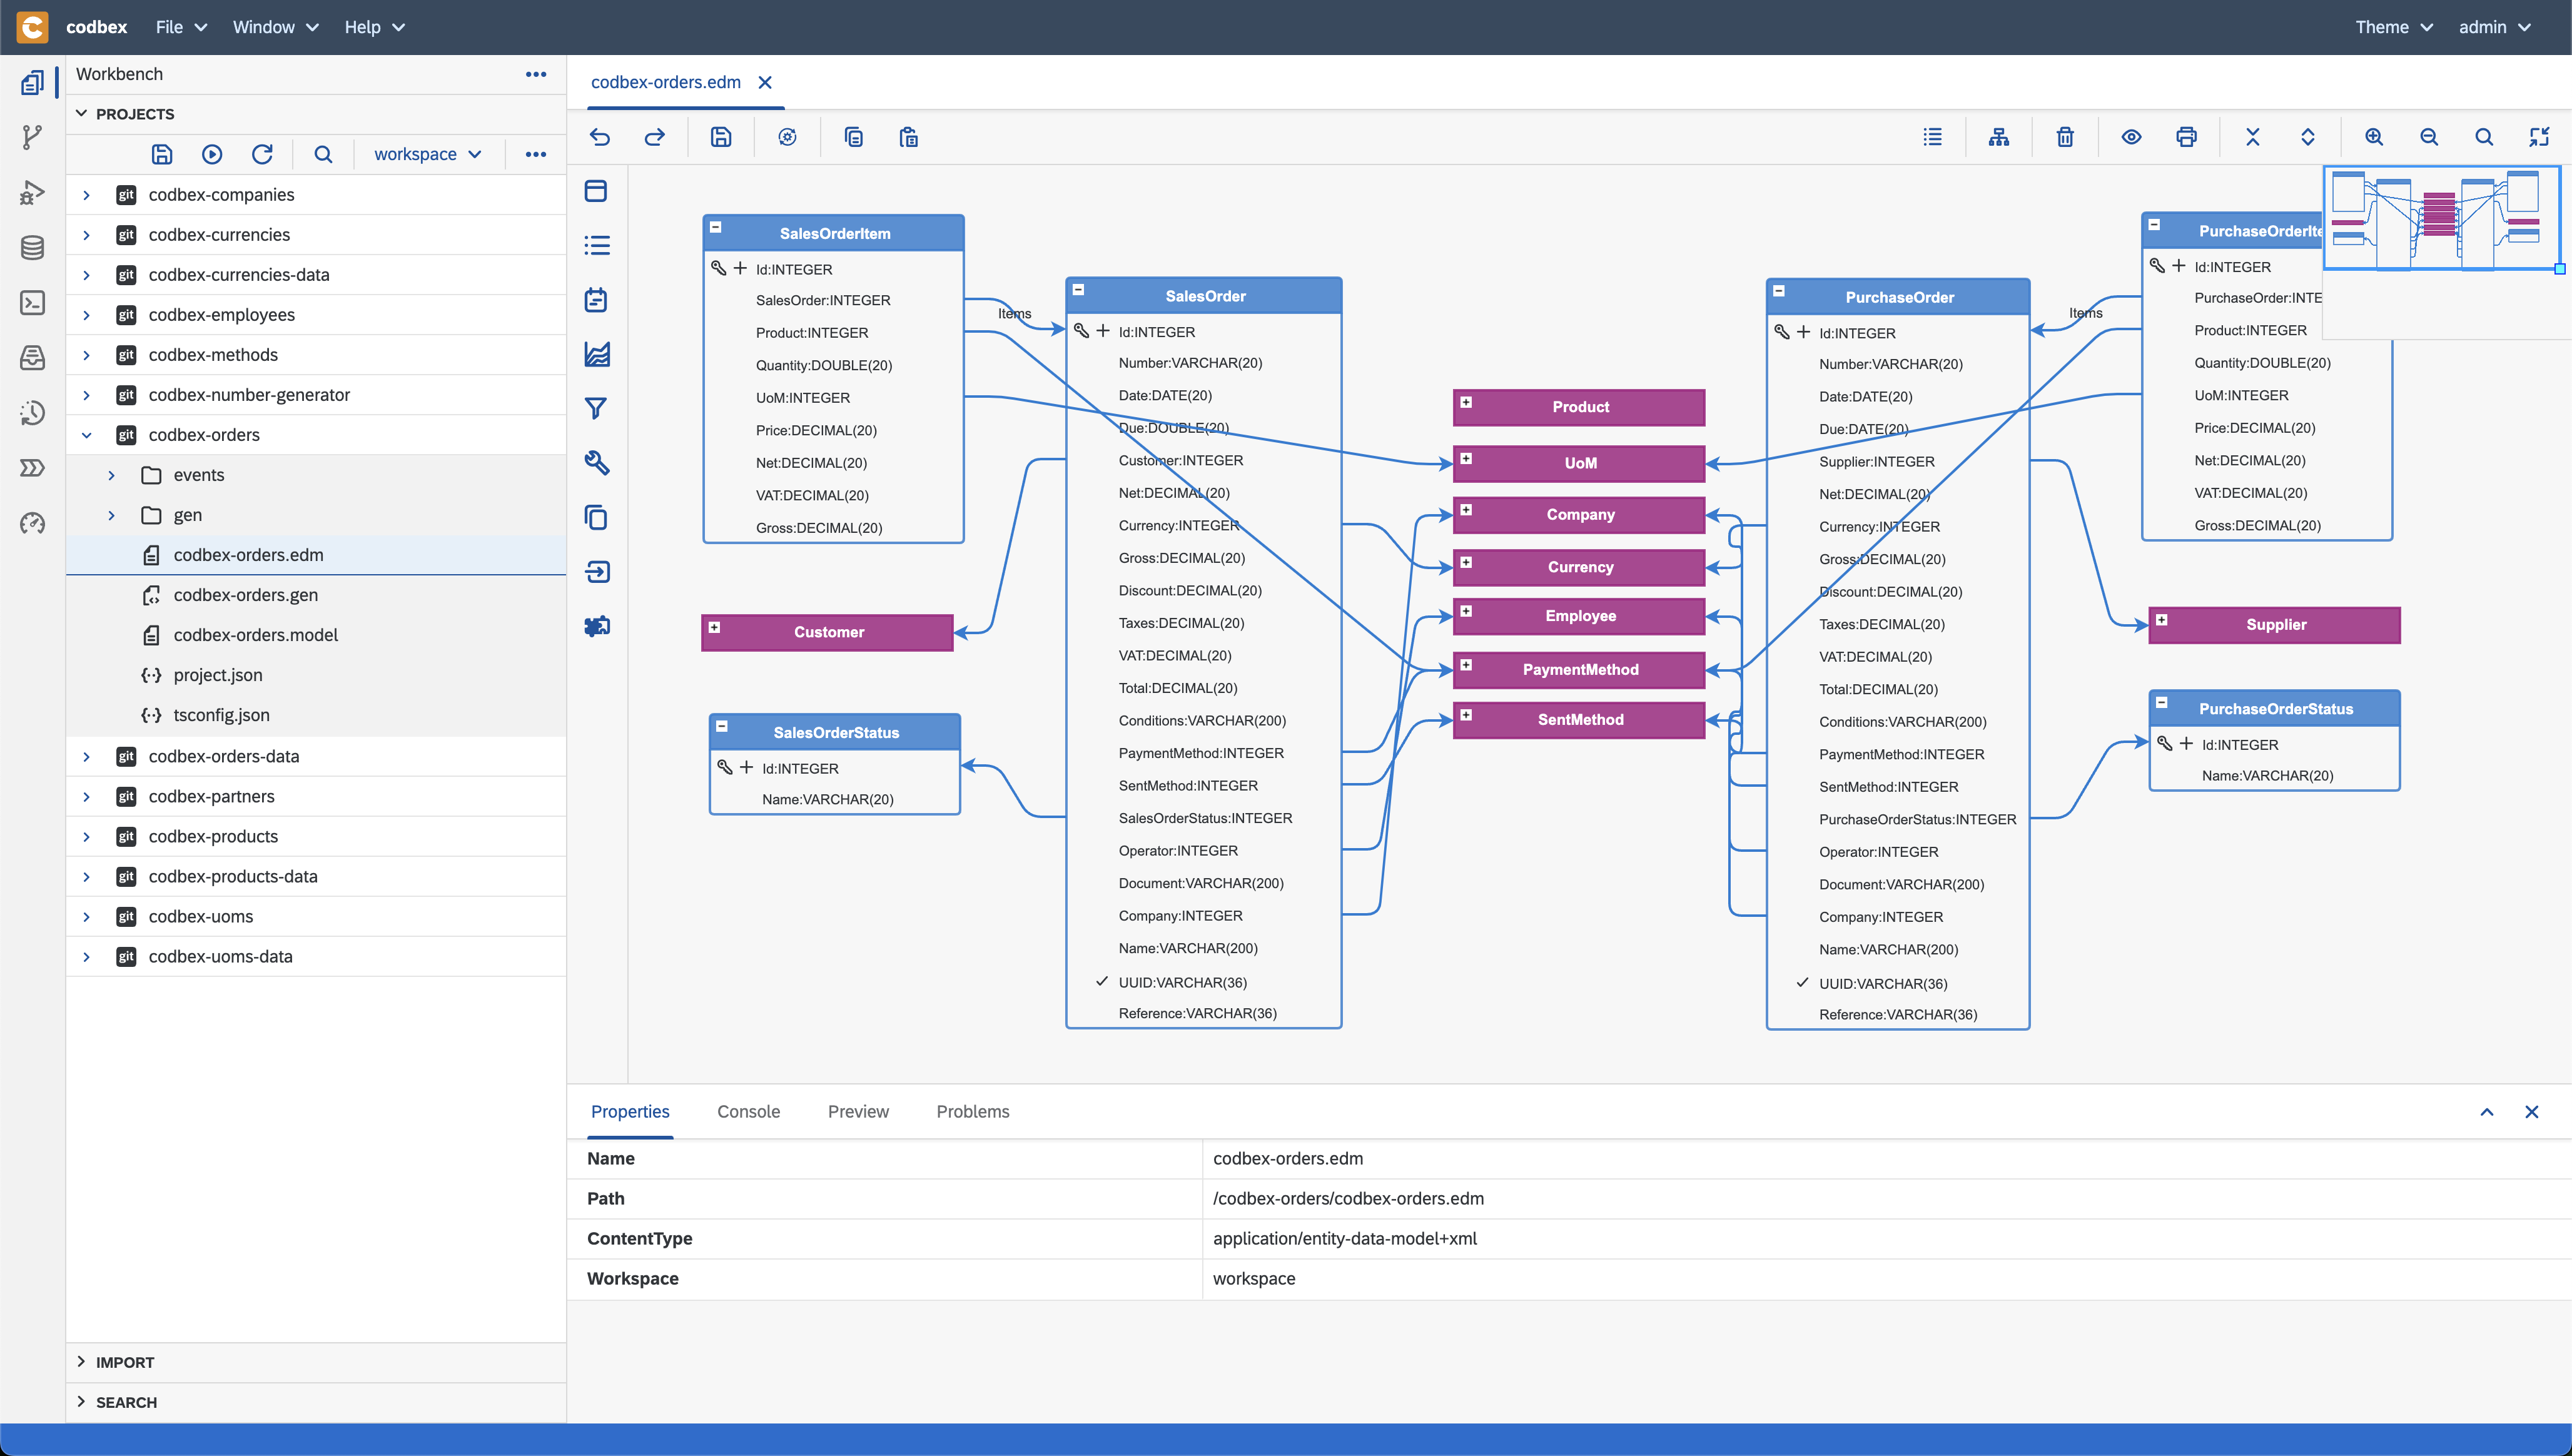Click the zoom out magnifier icon
Screen dimensions: 2572x1456
(2429, 137)
